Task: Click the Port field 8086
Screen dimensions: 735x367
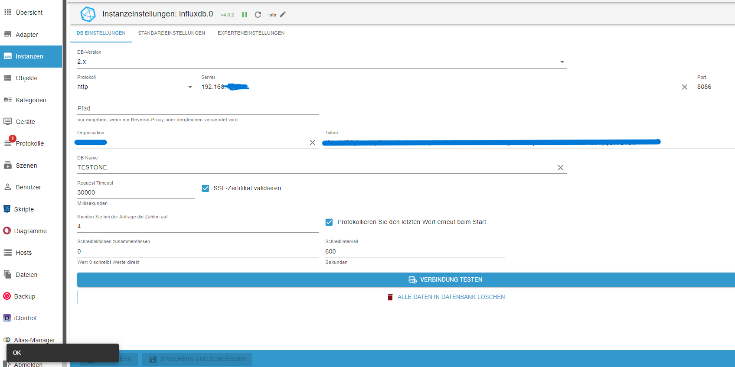Action: pyautogui.click(x=716, y=87)
